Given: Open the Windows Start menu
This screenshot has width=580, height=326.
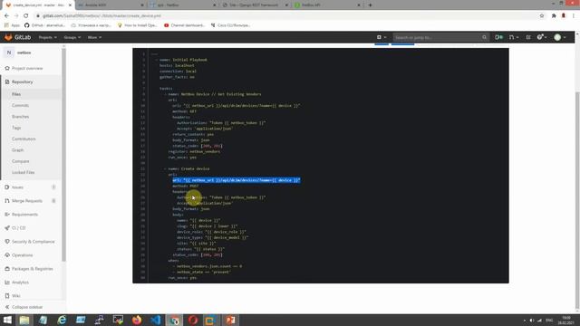Looking at the screenshot, I should tap(7, 320).
